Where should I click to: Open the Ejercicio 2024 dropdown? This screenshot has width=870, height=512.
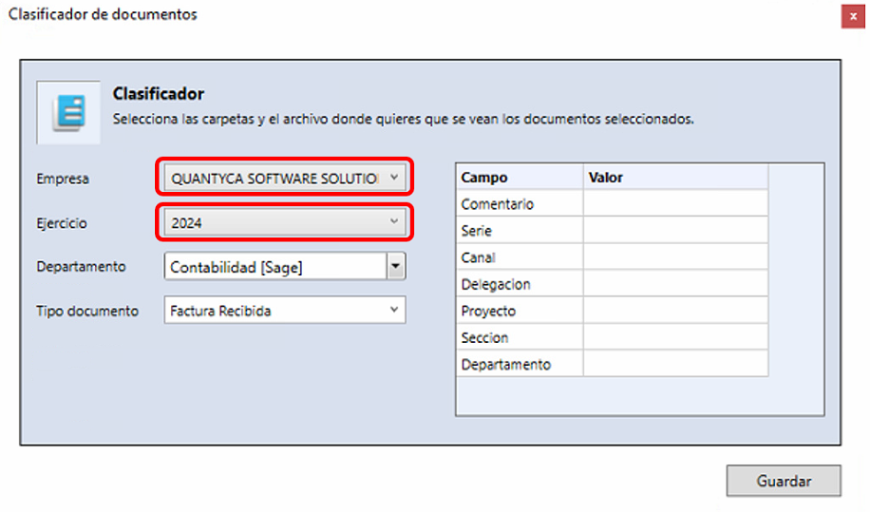(x=285, y=222)
